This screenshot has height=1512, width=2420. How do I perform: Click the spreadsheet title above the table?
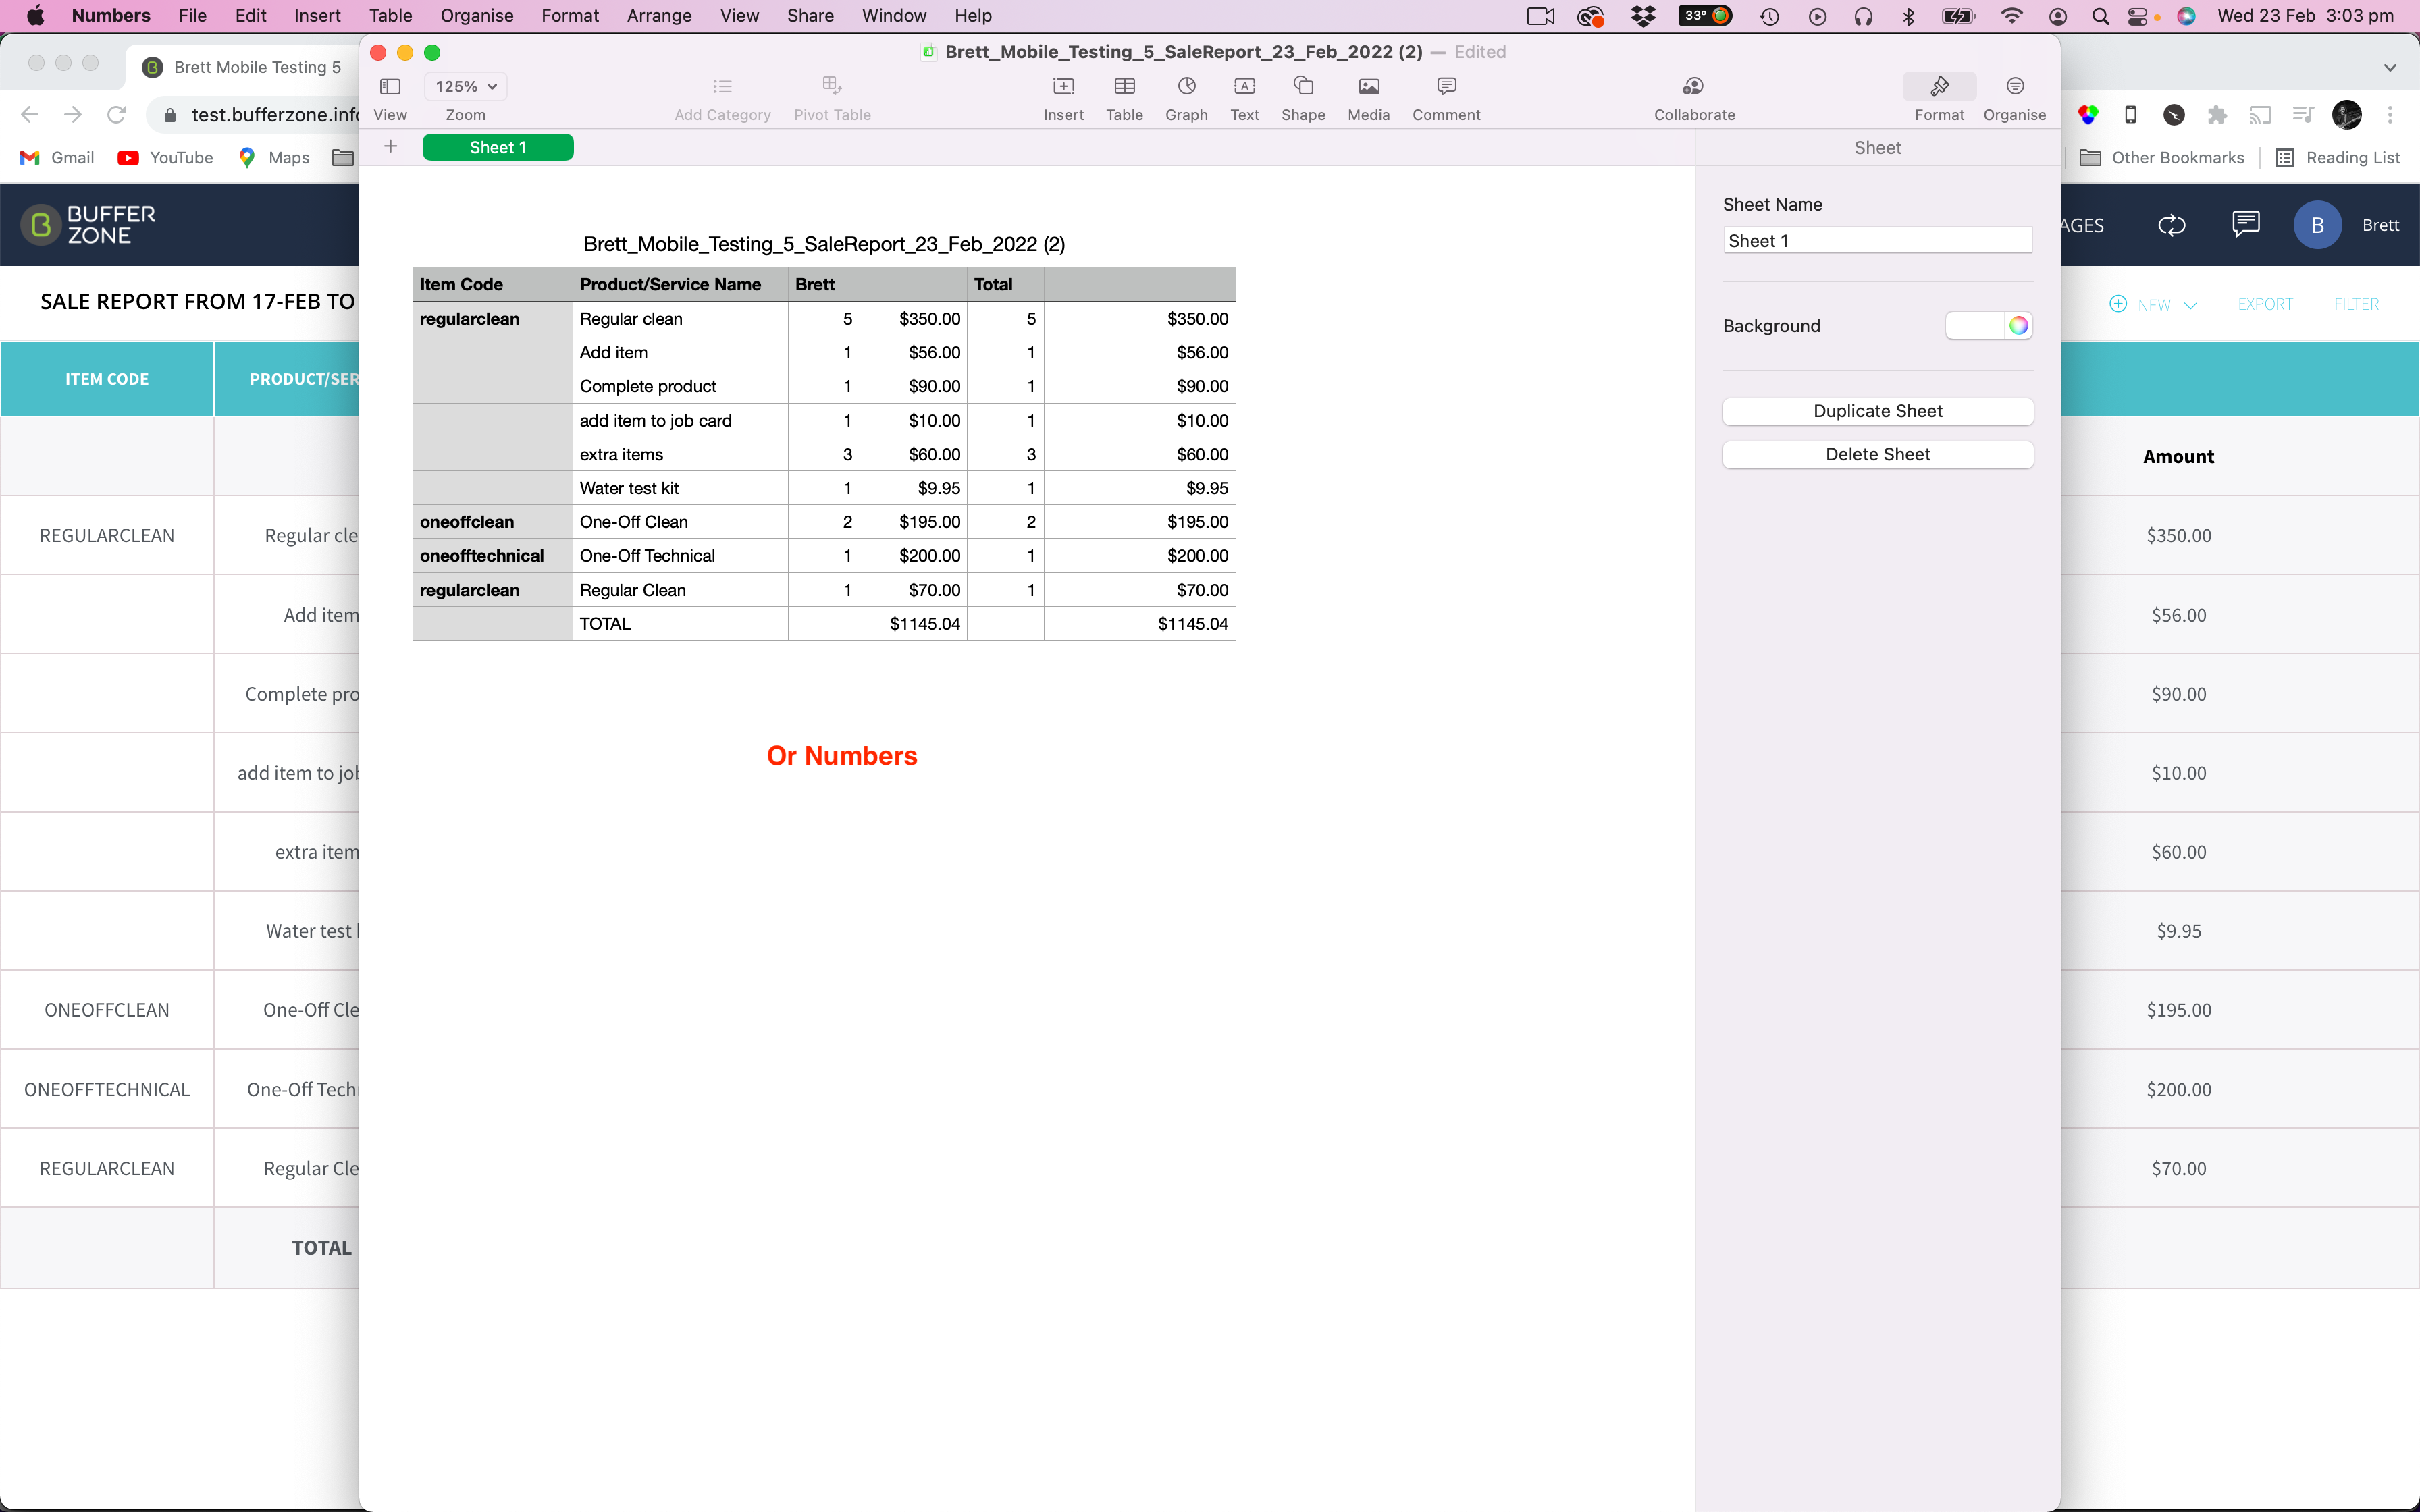point(824,244)
